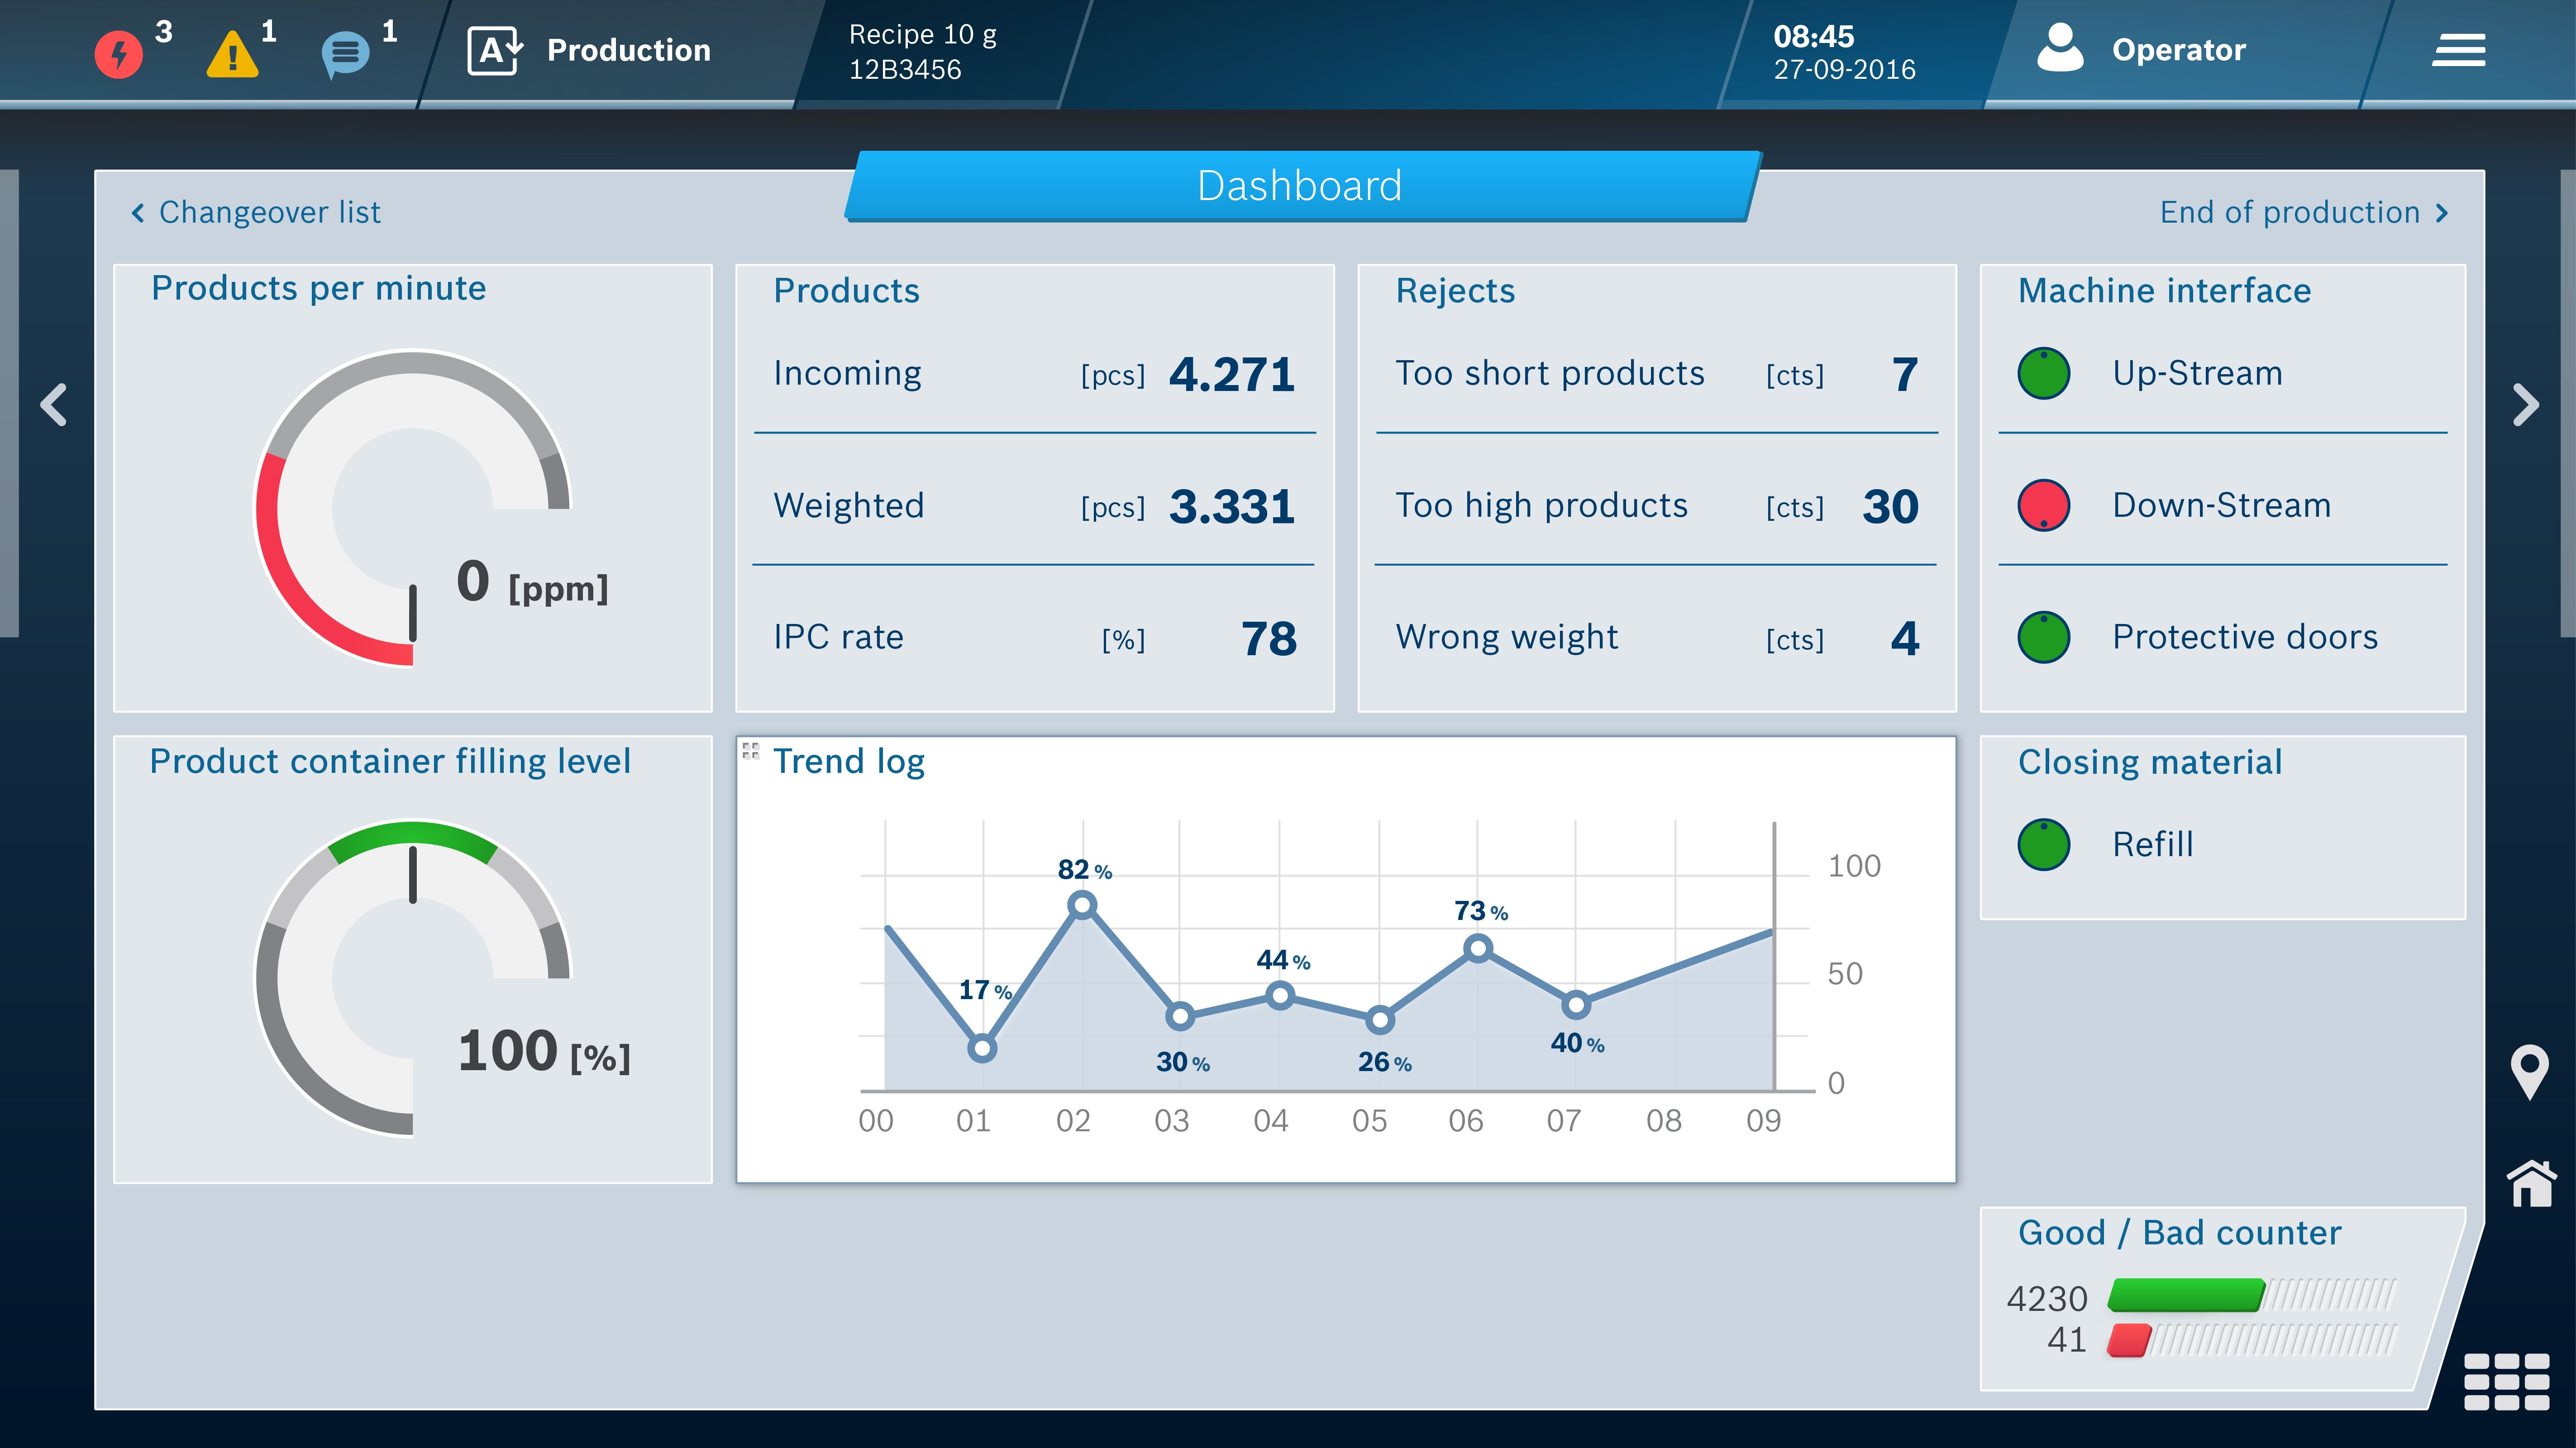This screenshot has height=1448, width=2576.
Task: Go to previous page with left arrow
Action: pos(54,405)
